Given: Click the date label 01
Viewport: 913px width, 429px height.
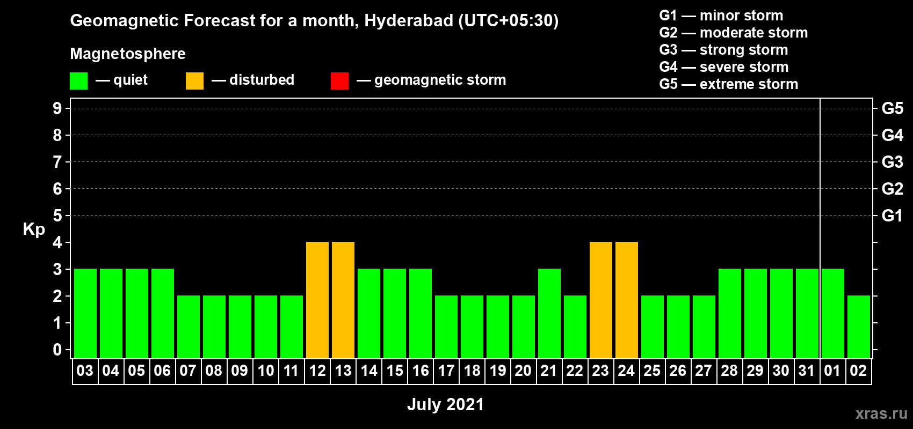Looking at the screenshot, I should pos(832,371).
